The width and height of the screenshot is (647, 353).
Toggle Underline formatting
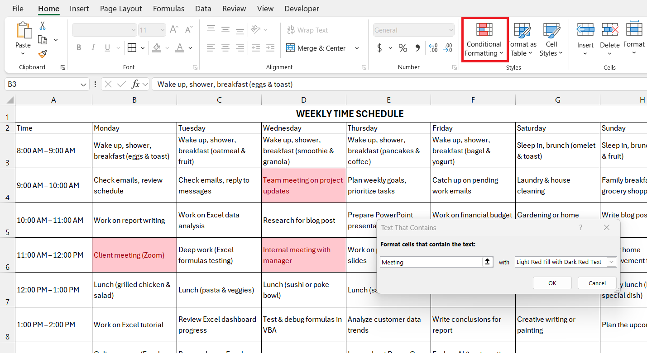pos(107,47)
